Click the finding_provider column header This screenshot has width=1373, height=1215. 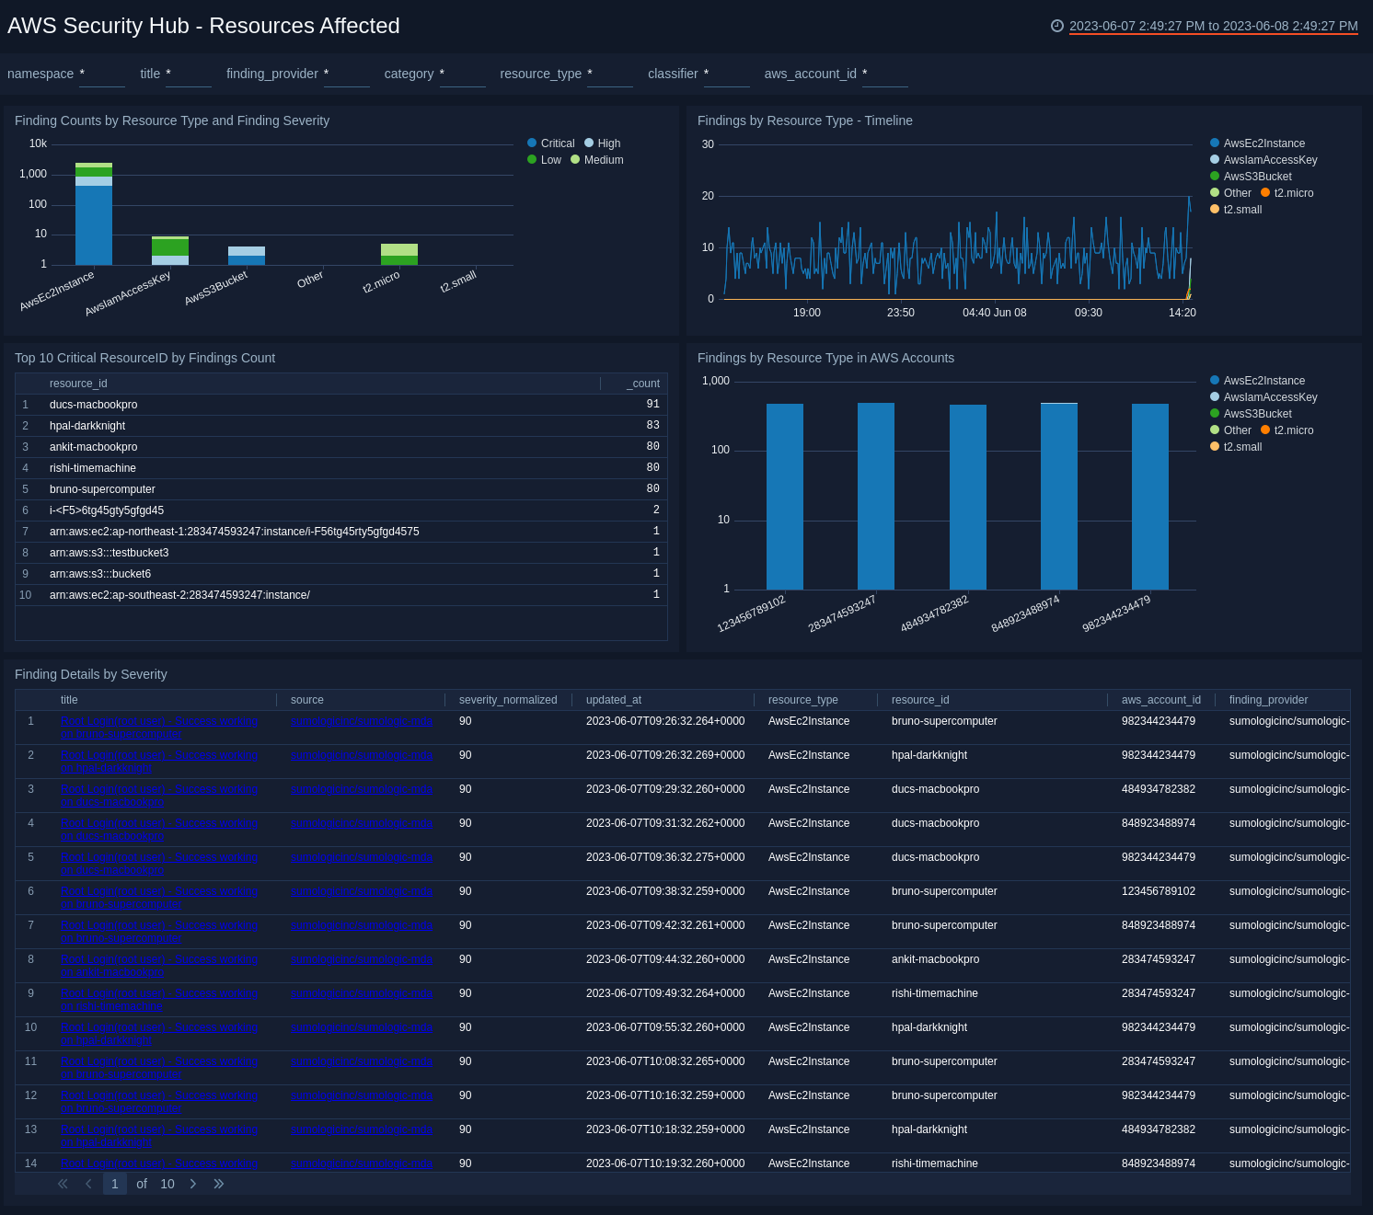click(x=1268, y=700)
